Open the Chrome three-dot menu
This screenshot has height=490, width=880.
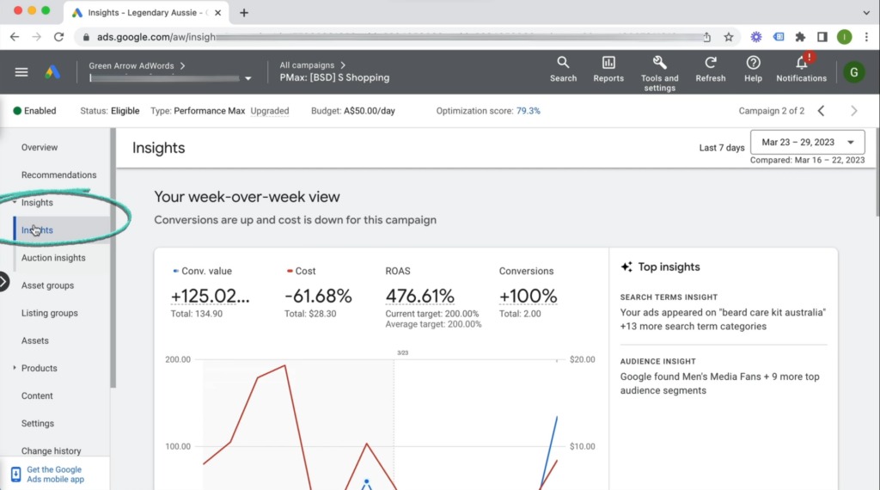click(866, 37)
